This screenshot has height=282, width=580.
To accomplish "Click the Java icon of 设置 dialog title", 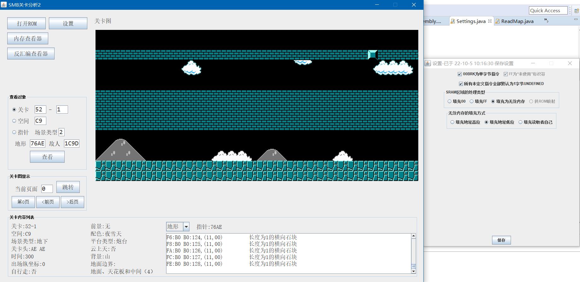I will pos(428,63).
